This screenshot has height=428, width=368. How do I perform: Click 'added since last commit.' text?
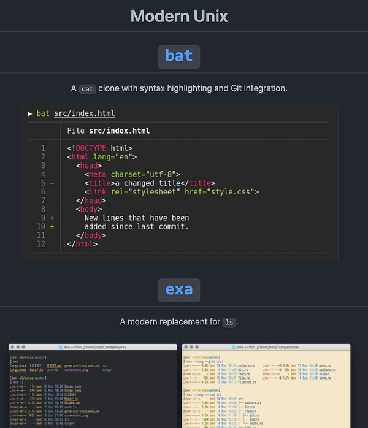[136, 226]
